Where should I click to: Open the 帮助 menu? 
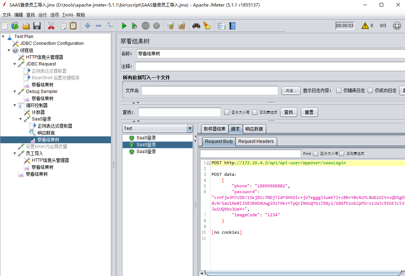coord(80,15)
